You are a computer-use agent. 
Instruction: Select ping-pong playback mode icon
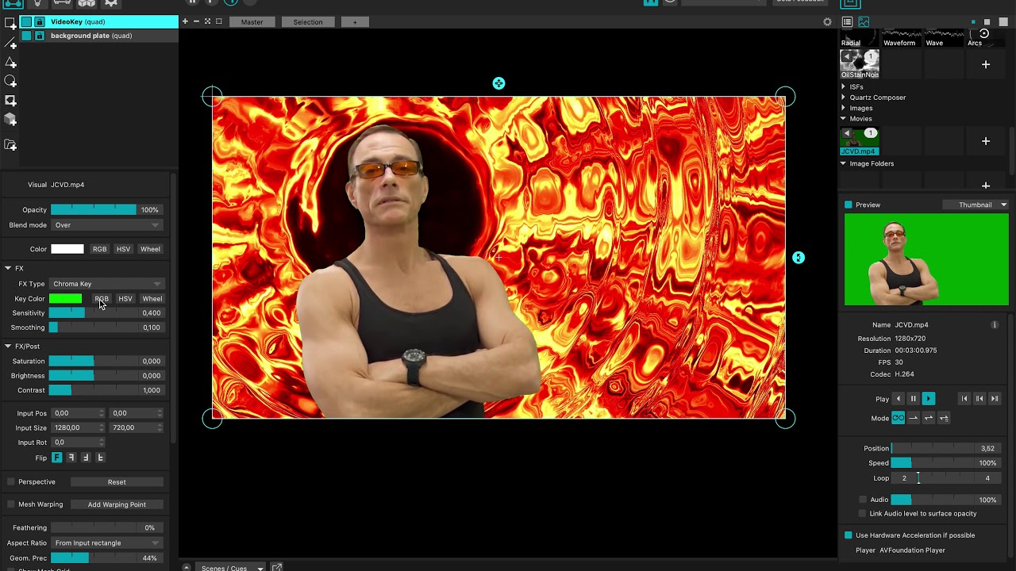(x=929, y=418)
